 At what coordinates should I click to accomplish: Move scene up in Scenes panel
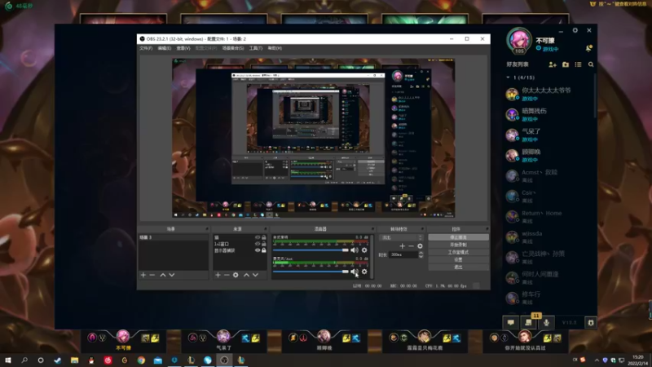162,275
